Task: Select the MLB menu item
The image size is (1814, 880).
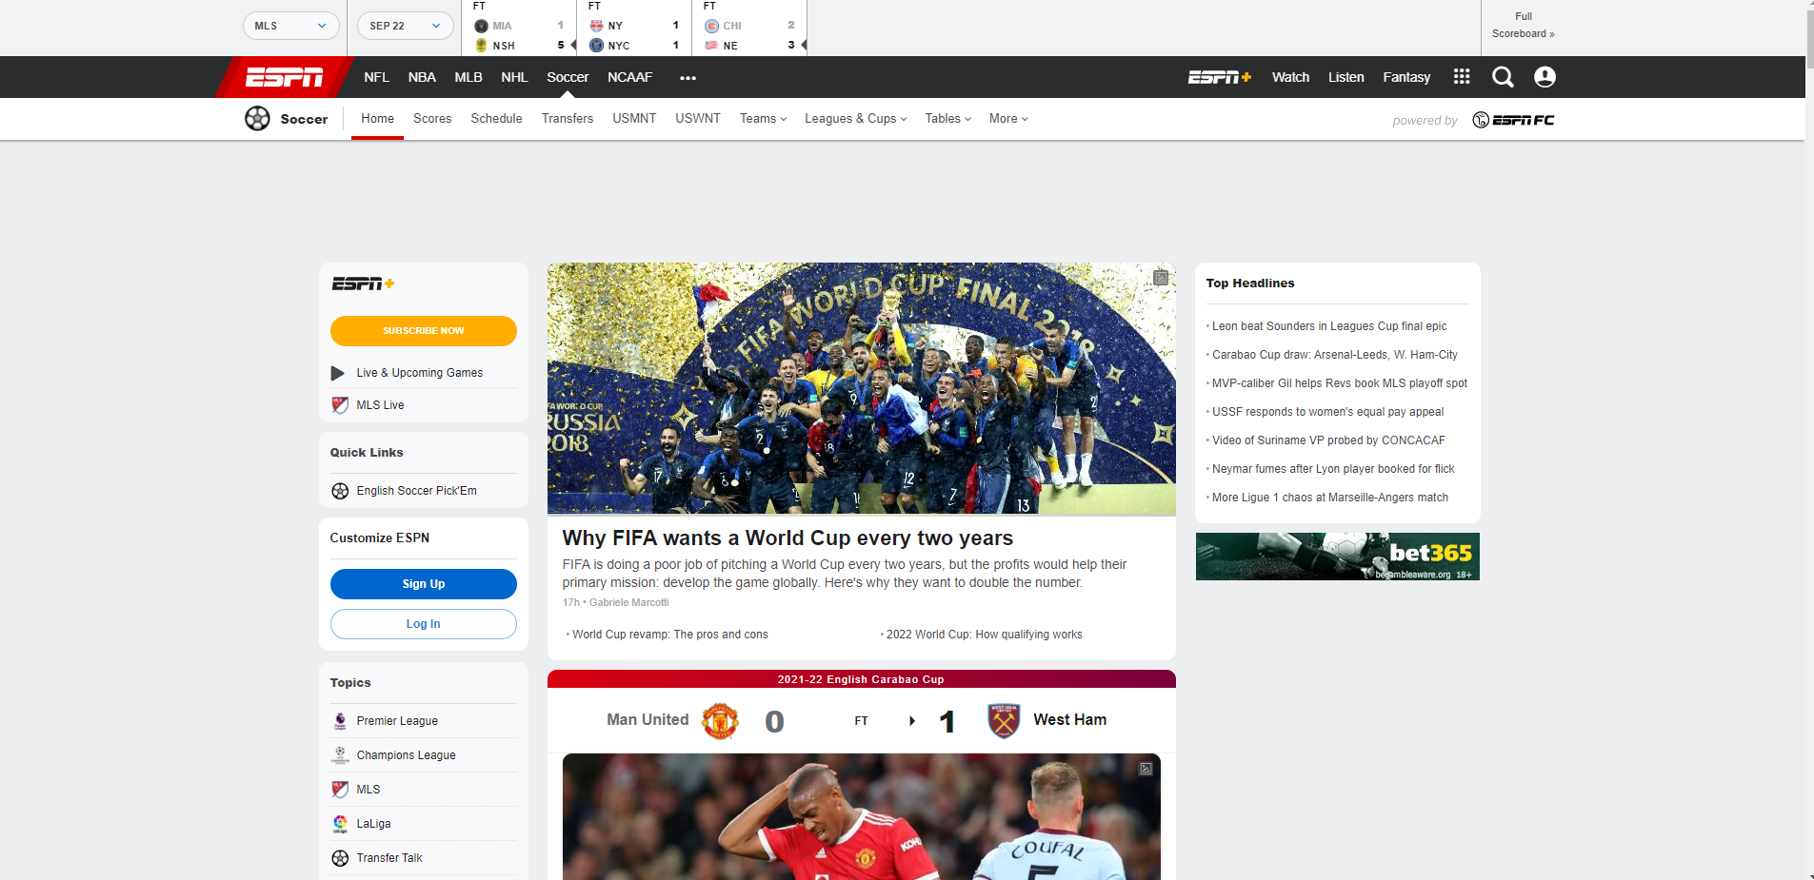Action: [468, 77]
